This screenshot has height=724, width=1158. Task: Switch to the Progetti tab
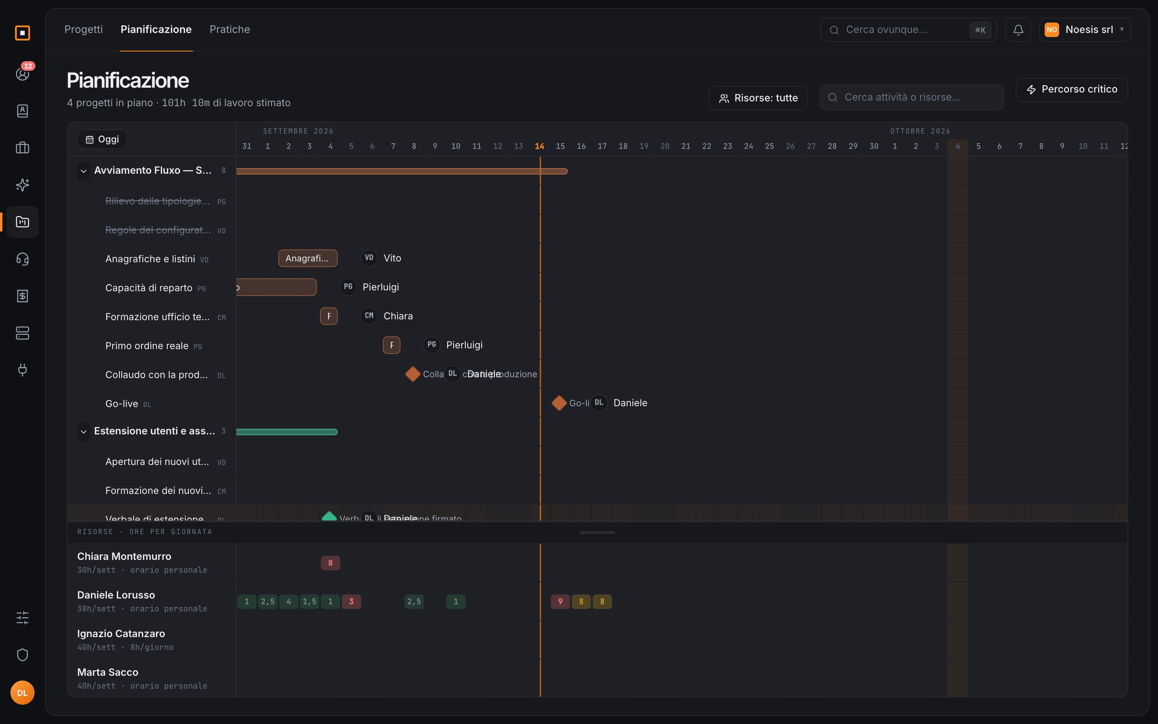(84, 30)
